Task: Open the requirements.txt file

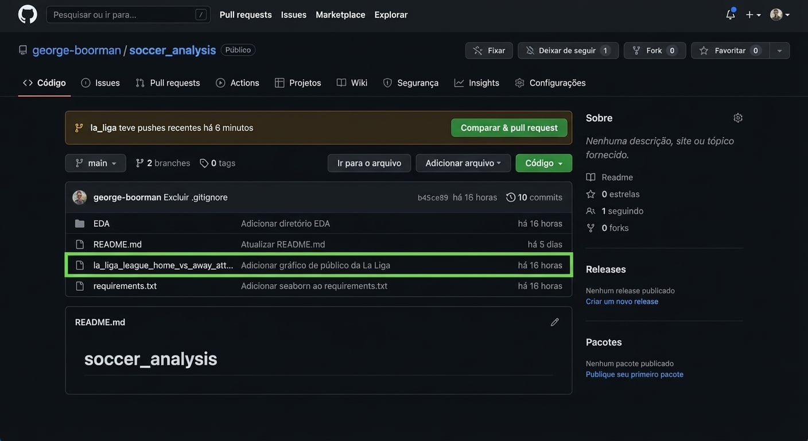Action: tap(125, 286)
